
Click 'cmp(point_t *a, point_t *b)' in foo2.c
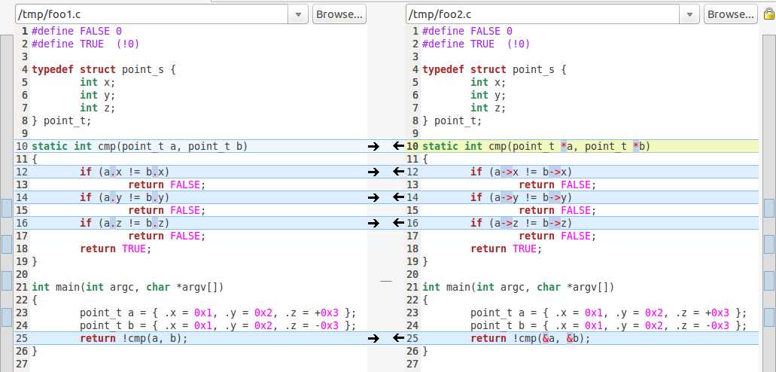pos(570,146)
